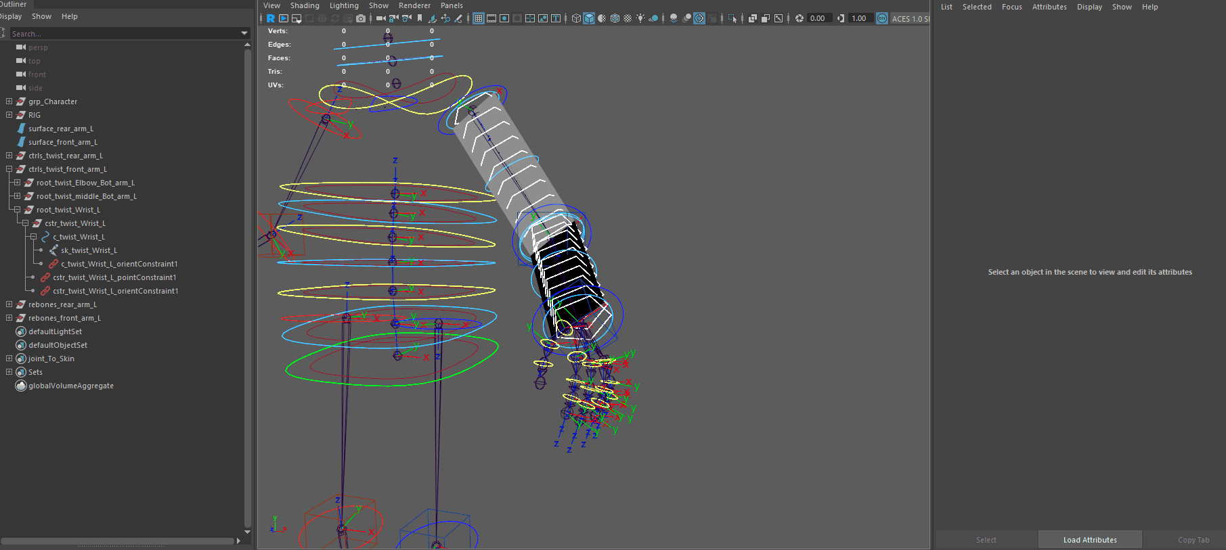Select globalVolumeAggregate in Outliner
Image resolution: width=1226 pixels, height=550 pixels.
pyautogui.click(x=71, y=386)
